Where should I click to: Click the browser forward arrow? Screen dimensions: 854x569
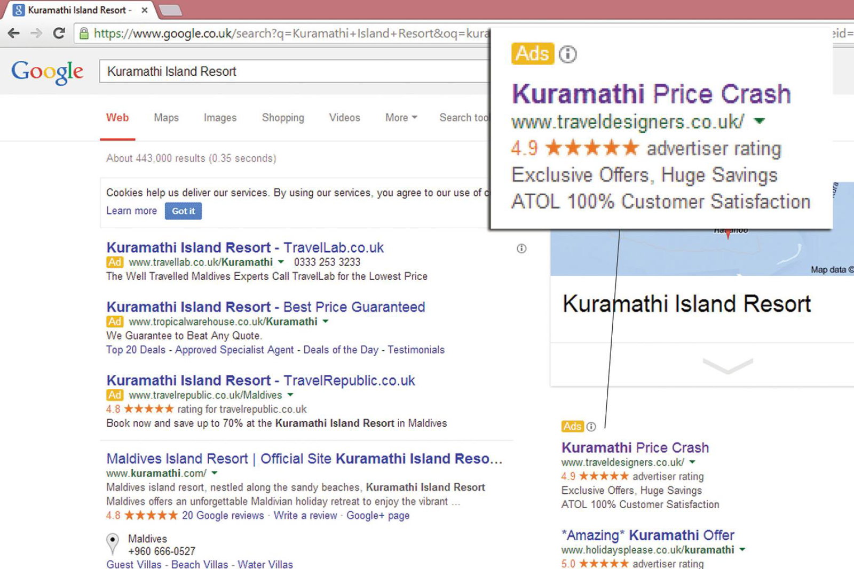pyautogui.click(x=36, y=33)
